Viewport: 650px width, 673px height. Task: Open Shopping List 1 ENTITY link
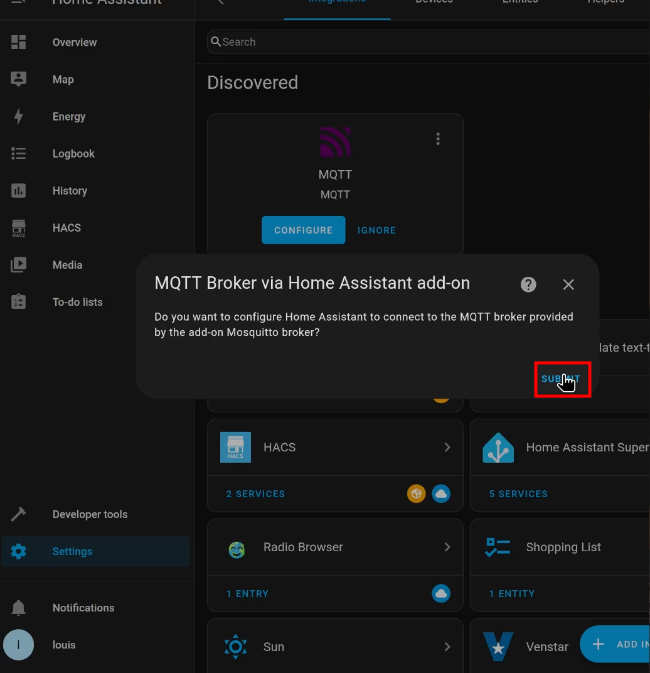click(512, 594)
